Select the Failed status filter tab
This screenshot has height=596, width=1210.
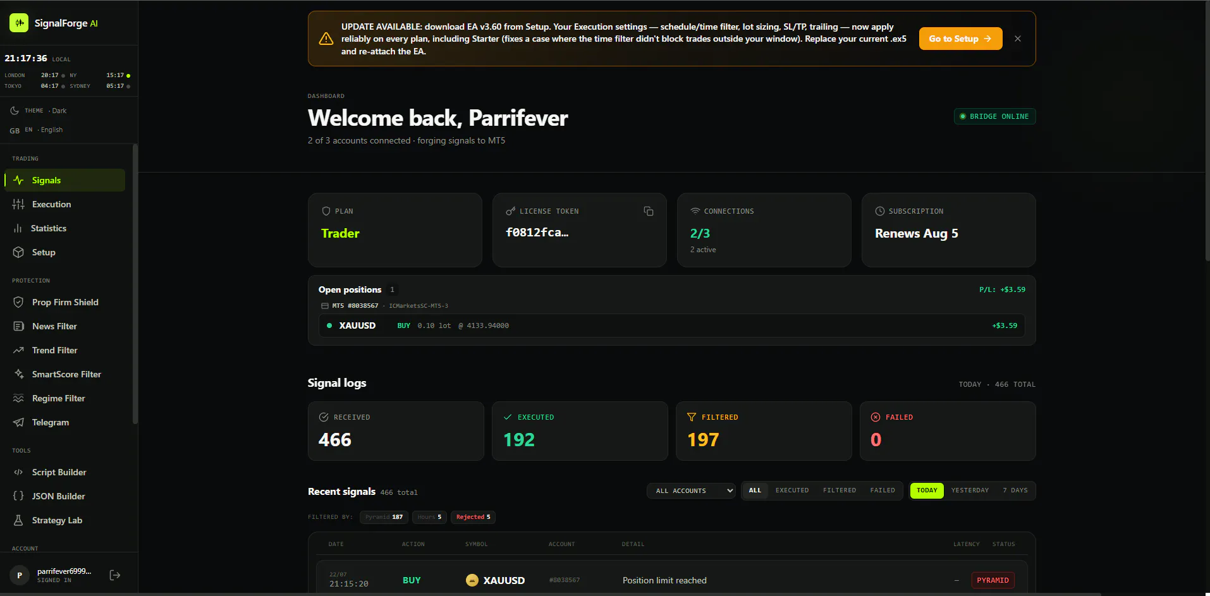pyautogui.click(x=883, y=490)
